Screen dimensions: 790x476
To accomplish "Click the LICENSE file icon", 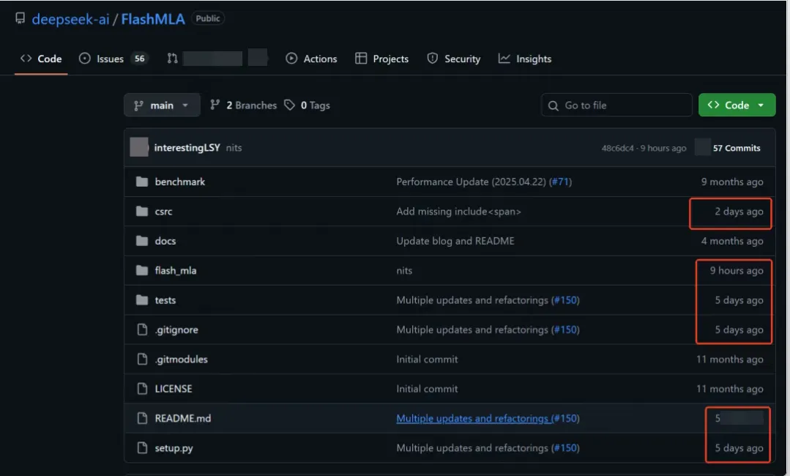I will pos(142,389).
